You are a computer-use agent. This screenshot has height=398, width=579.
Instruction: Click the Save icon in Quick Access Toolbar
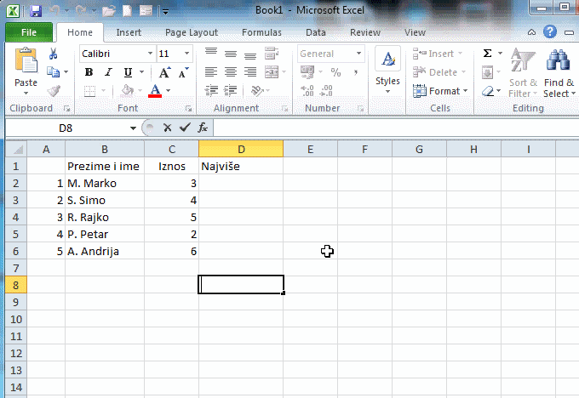point(35,12)
